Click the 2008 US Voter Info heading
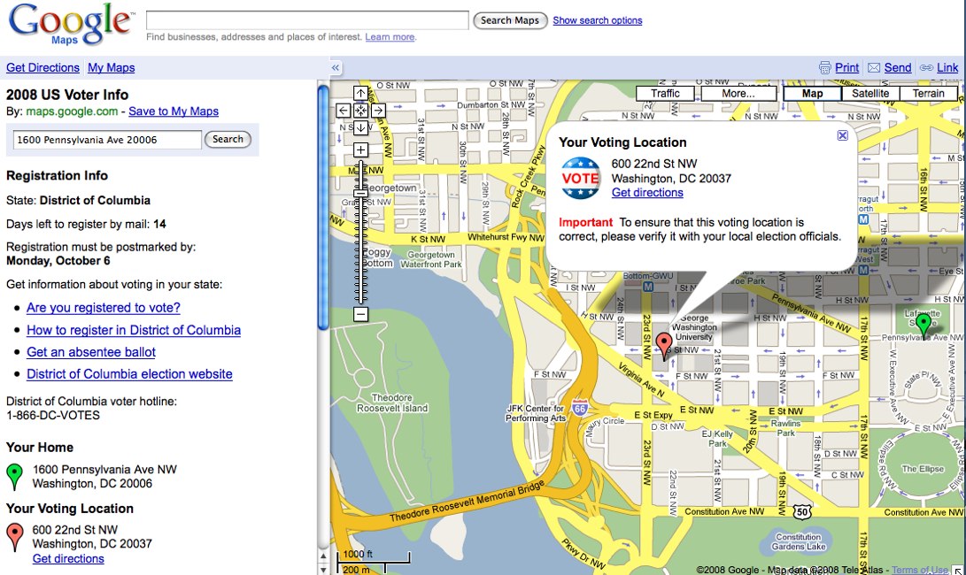The image size is (966, 575). tap(67, 95)
